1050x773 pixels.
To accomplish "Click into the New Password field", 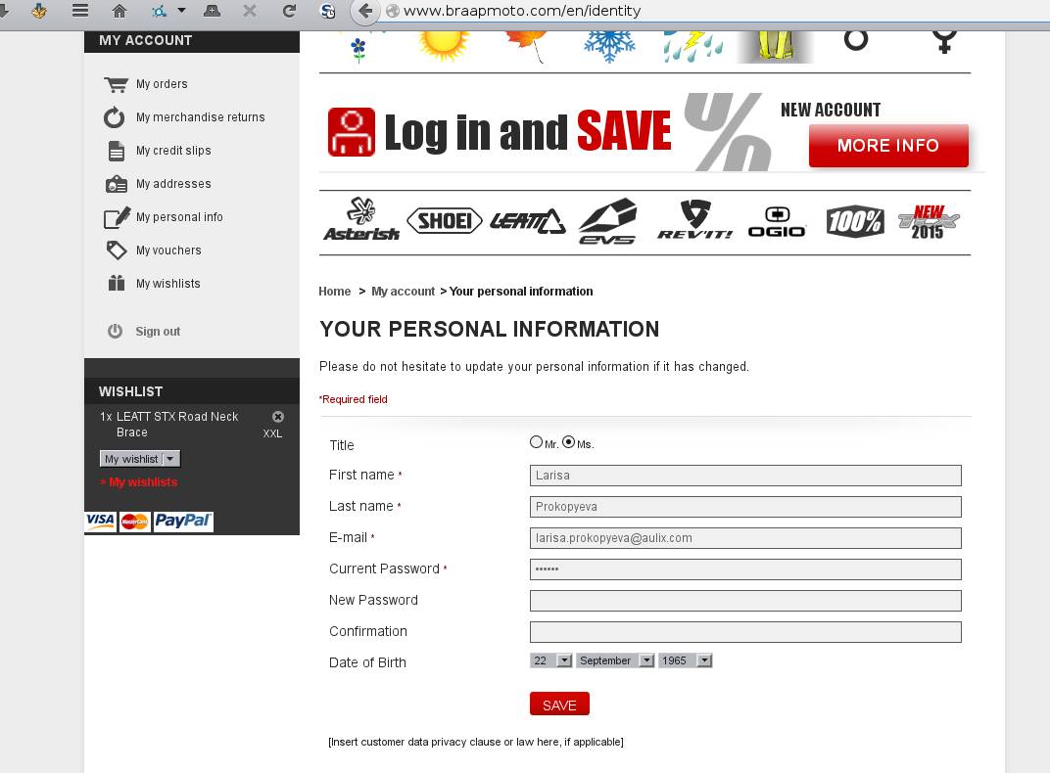I will coord(745,601).
